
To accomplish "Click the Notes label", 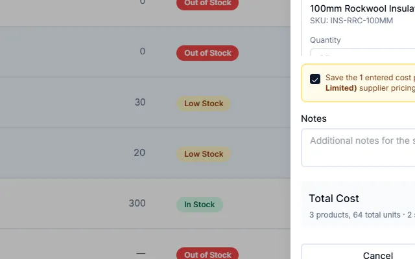I will (314, 118).
